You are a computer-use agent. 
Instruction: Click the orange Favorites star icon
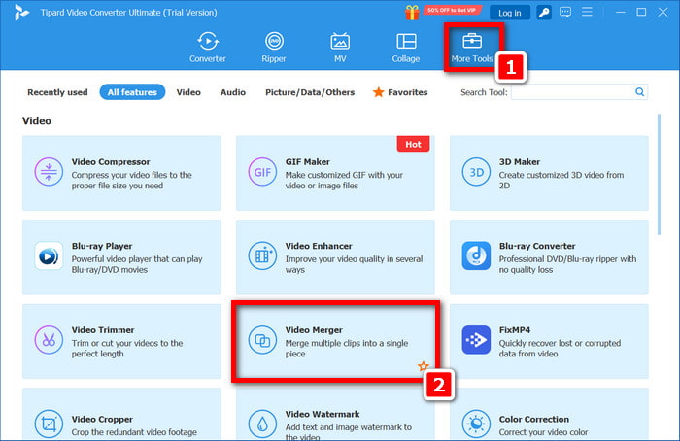click(x=378, y=92)
